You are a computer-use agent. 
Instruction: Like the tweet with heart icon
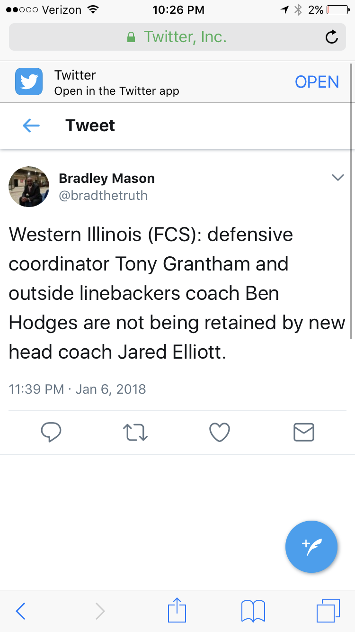[220, 432]
